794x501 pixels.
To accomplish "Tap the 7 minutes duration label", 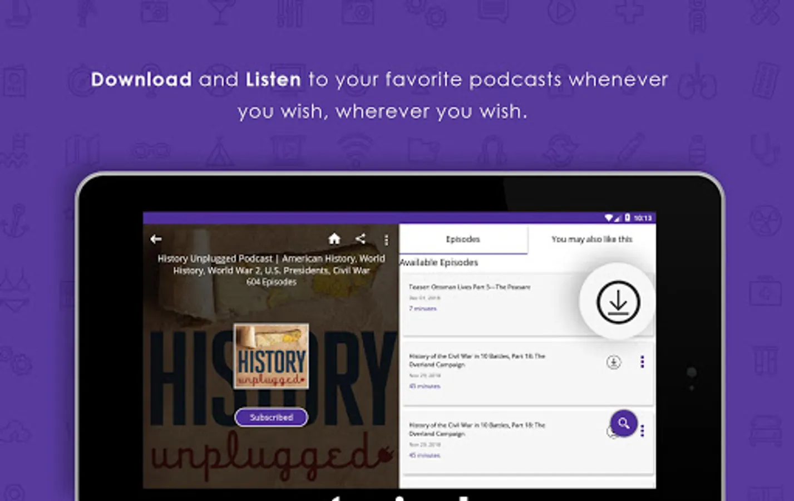I will pyautogui.click(x=423, y=308).
